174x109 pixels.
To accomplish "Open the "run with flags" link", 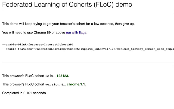I will click(76, 32).
